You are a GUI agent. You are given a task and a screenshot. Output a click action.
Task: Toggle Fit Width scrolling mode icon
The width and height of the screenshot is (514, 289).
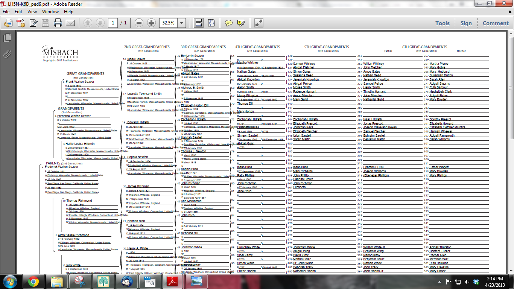199,23
